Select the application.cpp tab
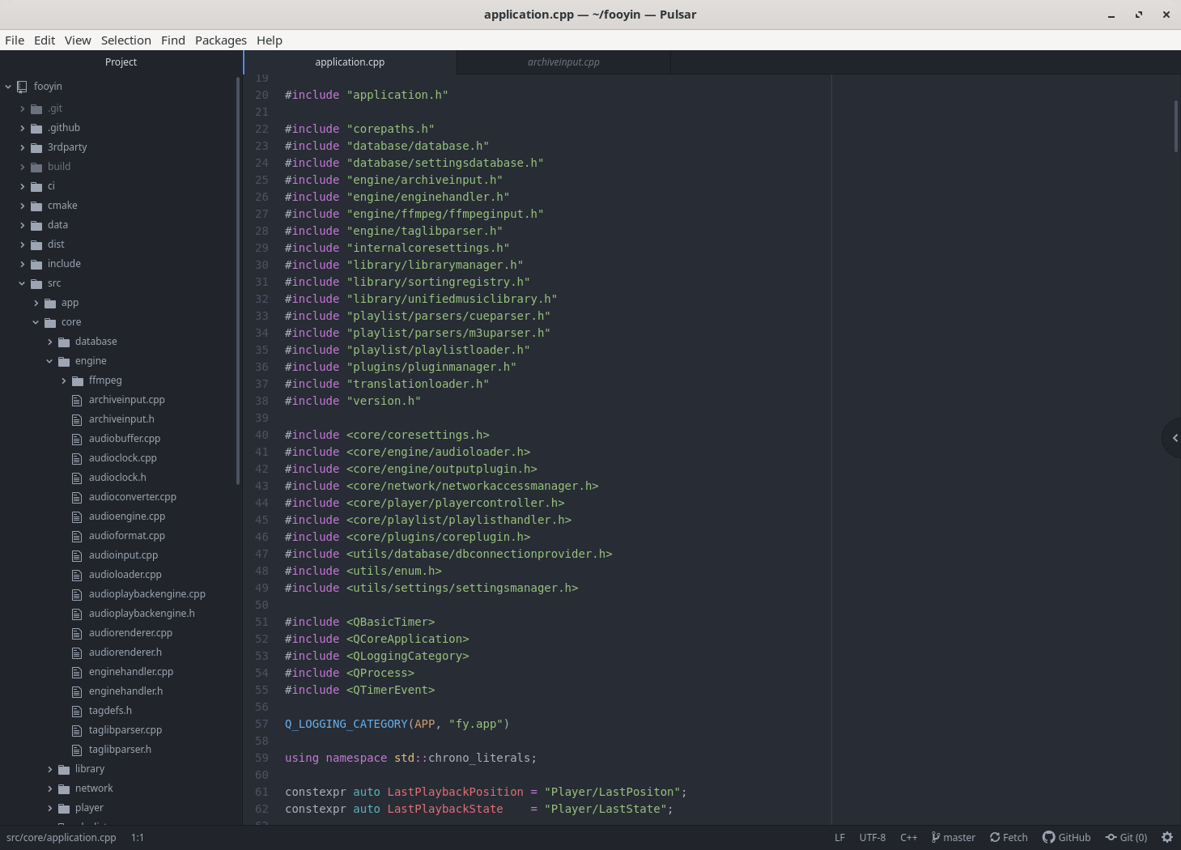 click(x=350, y=62)
